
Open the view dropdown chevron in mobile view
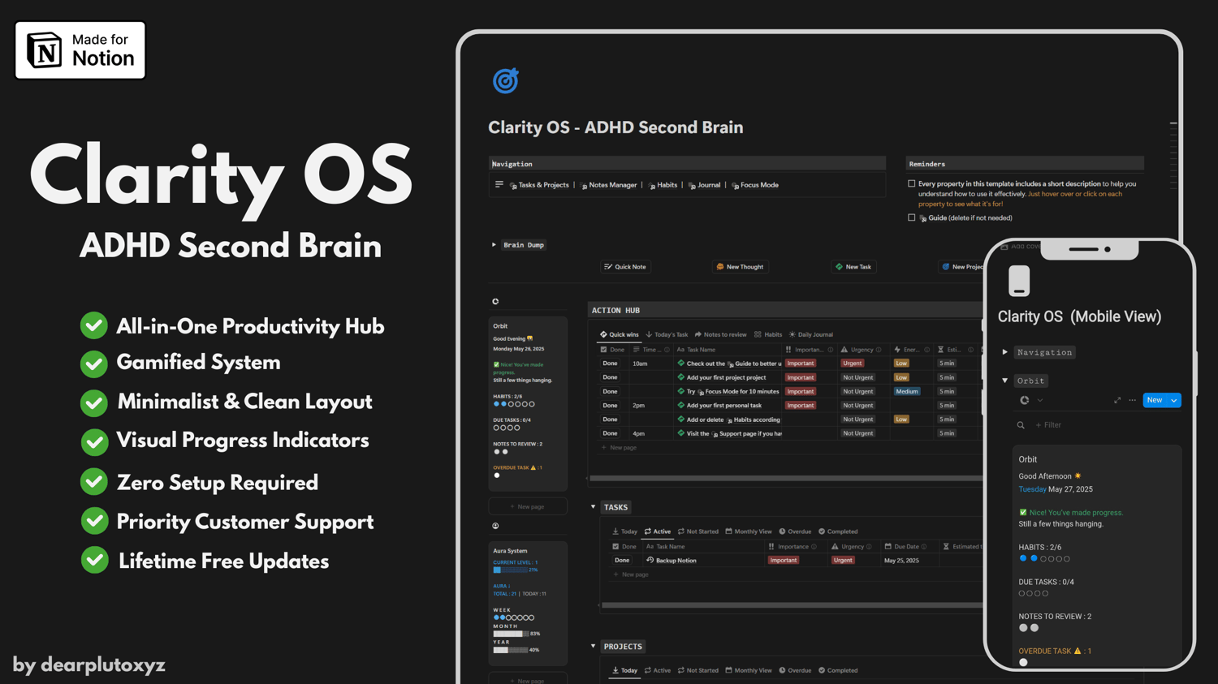1040,400
